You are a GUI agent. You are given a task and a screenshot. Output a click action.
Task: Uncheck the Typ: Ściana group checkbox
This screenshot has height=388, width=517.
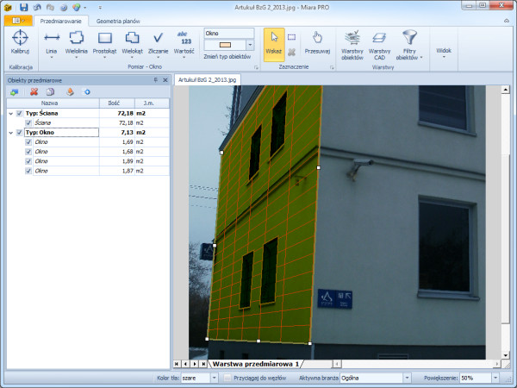(x=20, y=113)
